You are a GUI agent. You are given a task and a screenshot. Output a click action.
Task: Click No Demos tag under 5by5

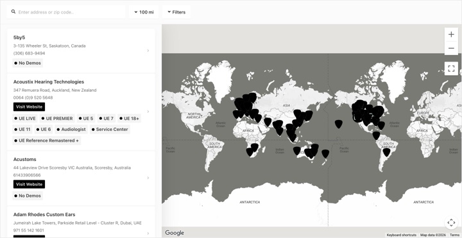coord(28,63)
